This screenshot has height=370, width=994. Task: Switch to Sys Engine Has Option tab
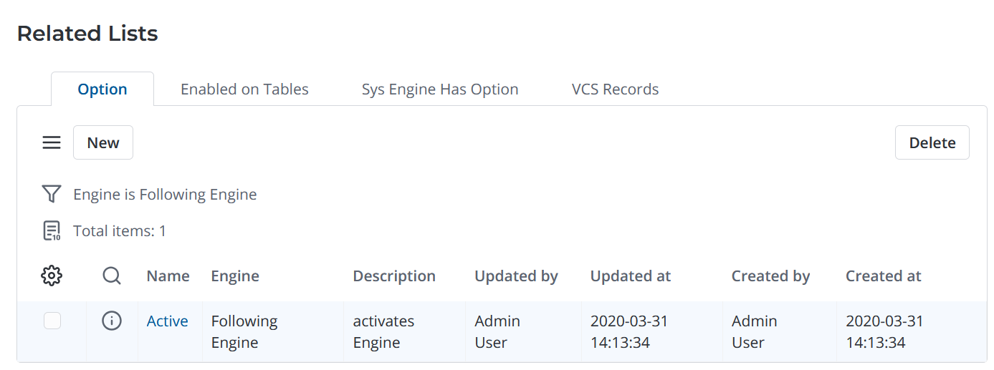coord(440,89)
